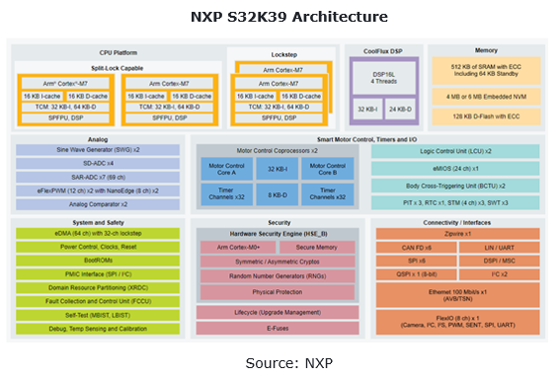Click the Motor Control Core B box

pos(328,169)
